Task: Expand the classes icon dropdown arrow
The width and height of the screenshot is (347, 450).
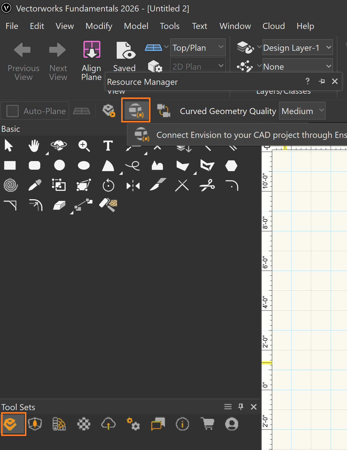Action: coord(259,66)
